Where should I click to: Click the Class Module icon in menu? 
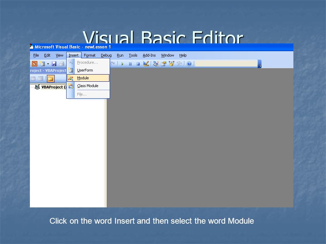coord(71,86)
